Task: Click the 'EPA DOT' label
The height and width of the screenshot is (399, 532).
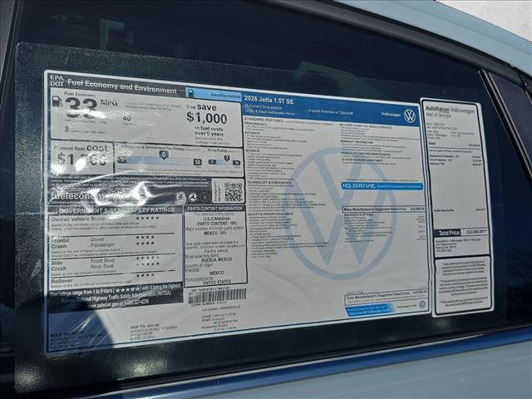Action: 57,80
